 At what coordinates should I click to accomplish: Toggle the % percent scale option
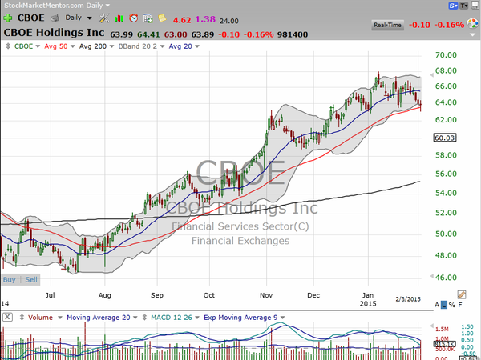pos(452,305)
